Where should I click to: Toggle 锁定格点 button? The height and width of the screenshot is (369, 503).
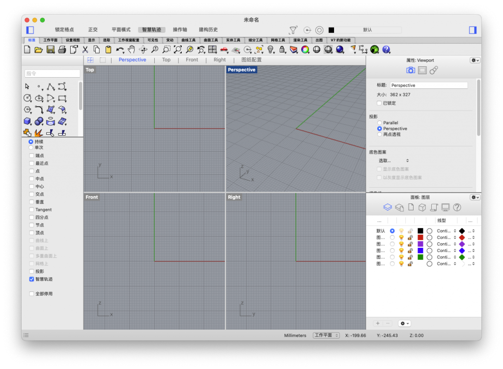64,29
